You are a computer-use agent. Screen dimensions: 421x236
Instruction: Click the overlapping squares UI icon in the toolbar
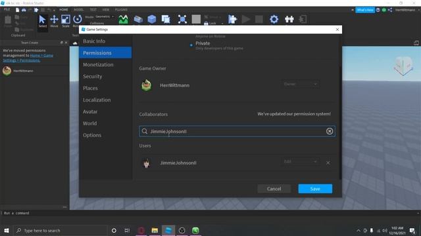[x=166, y=19]
